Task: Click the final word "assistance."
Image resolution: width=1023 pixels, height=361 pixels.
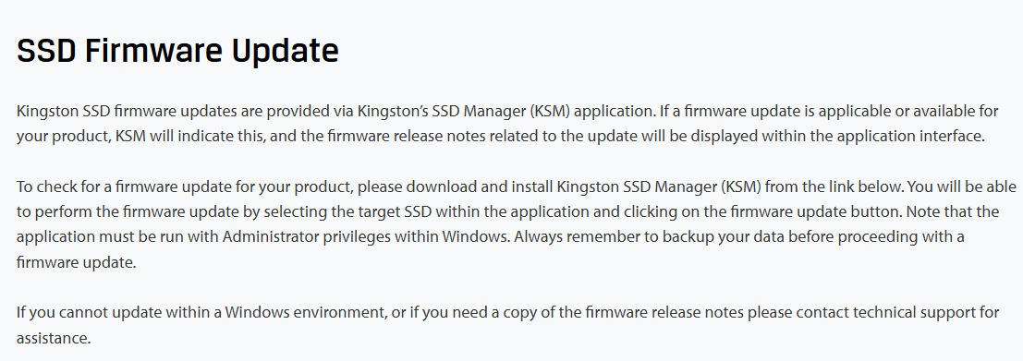Action: (x=54, y=338)
